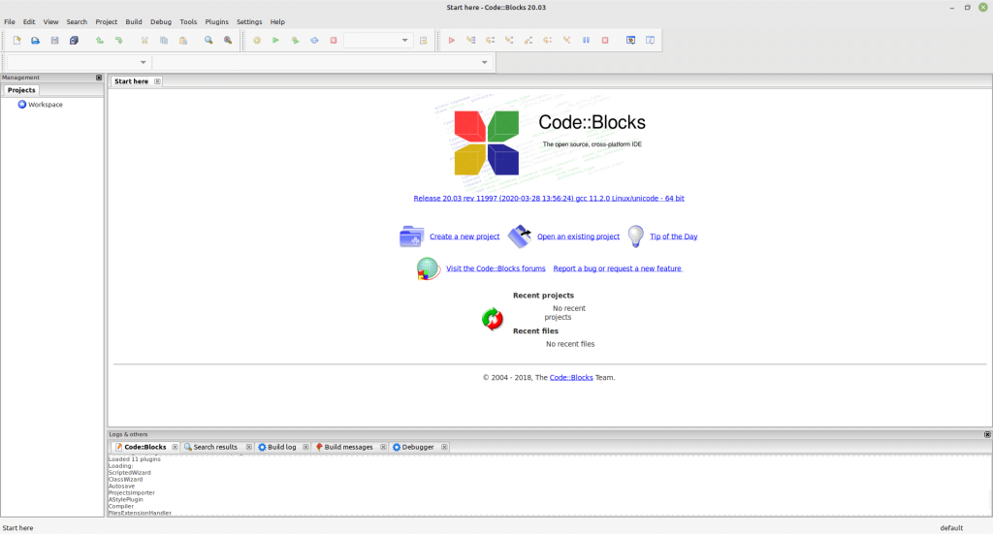This screenshot has height=534, width=993.
Task: Click the Break debugger pause icon
Action: point(586,40)
